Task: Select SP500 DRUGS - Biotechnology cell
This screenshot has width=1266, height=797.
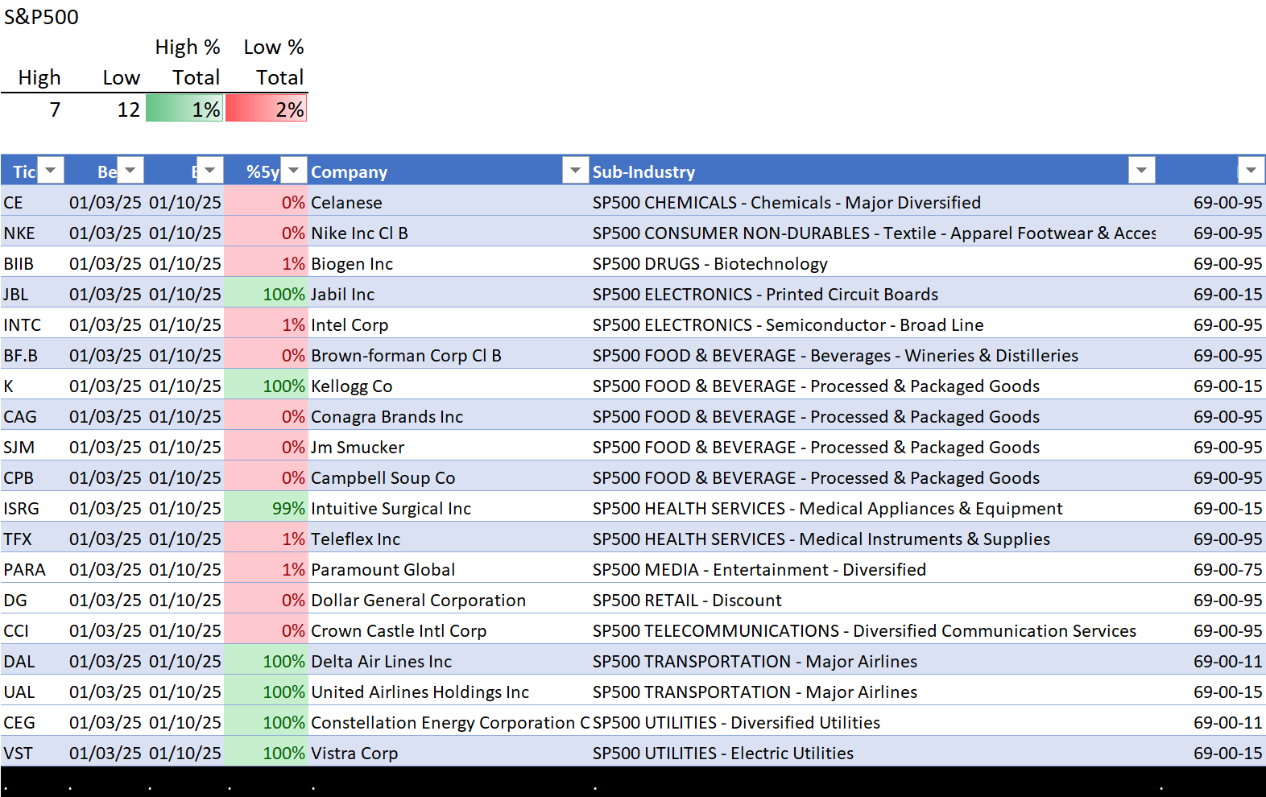Action: 873,263
